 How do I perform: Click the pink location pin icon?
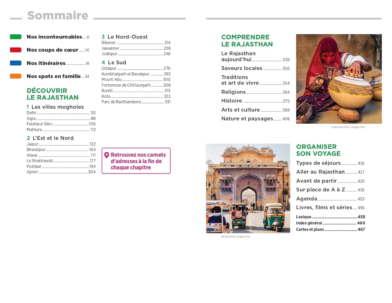pos(107,155)
